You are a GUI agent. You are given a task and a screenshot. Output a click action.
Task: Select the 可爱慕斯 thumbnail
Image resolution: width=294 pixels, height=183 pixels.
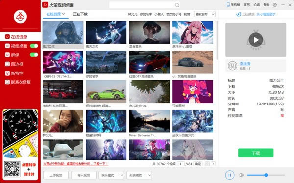(x=193, y=92)
